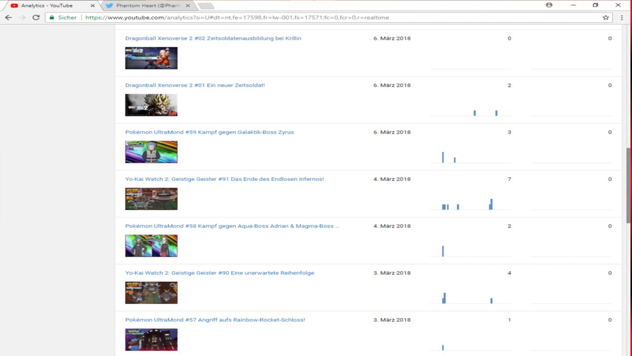This screenshot has height=356, width=632.
Task: Open Dragonball Xenoverse 2 #02 Zeitsoldatenausbildung link
Action: click(x=213, y=39)
